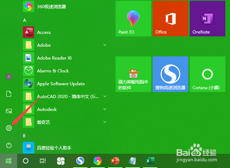
Task: Open the OneNote tile
Action: (x=208, y=19)
